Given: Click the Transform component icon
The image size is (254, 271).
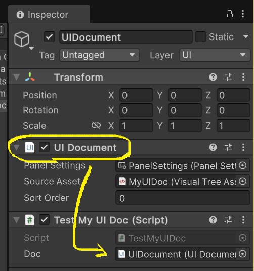Looking at the screenshot, I should [30, 77].
